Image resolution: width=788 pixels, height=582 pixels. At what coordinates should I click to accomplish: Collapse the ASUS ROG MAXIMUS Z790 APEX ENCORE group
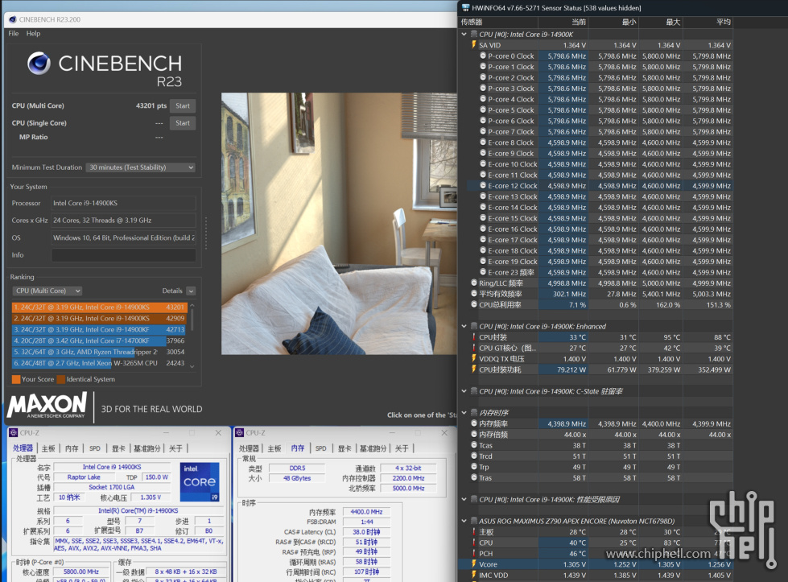pyautogui.click(x=464, y=521)
